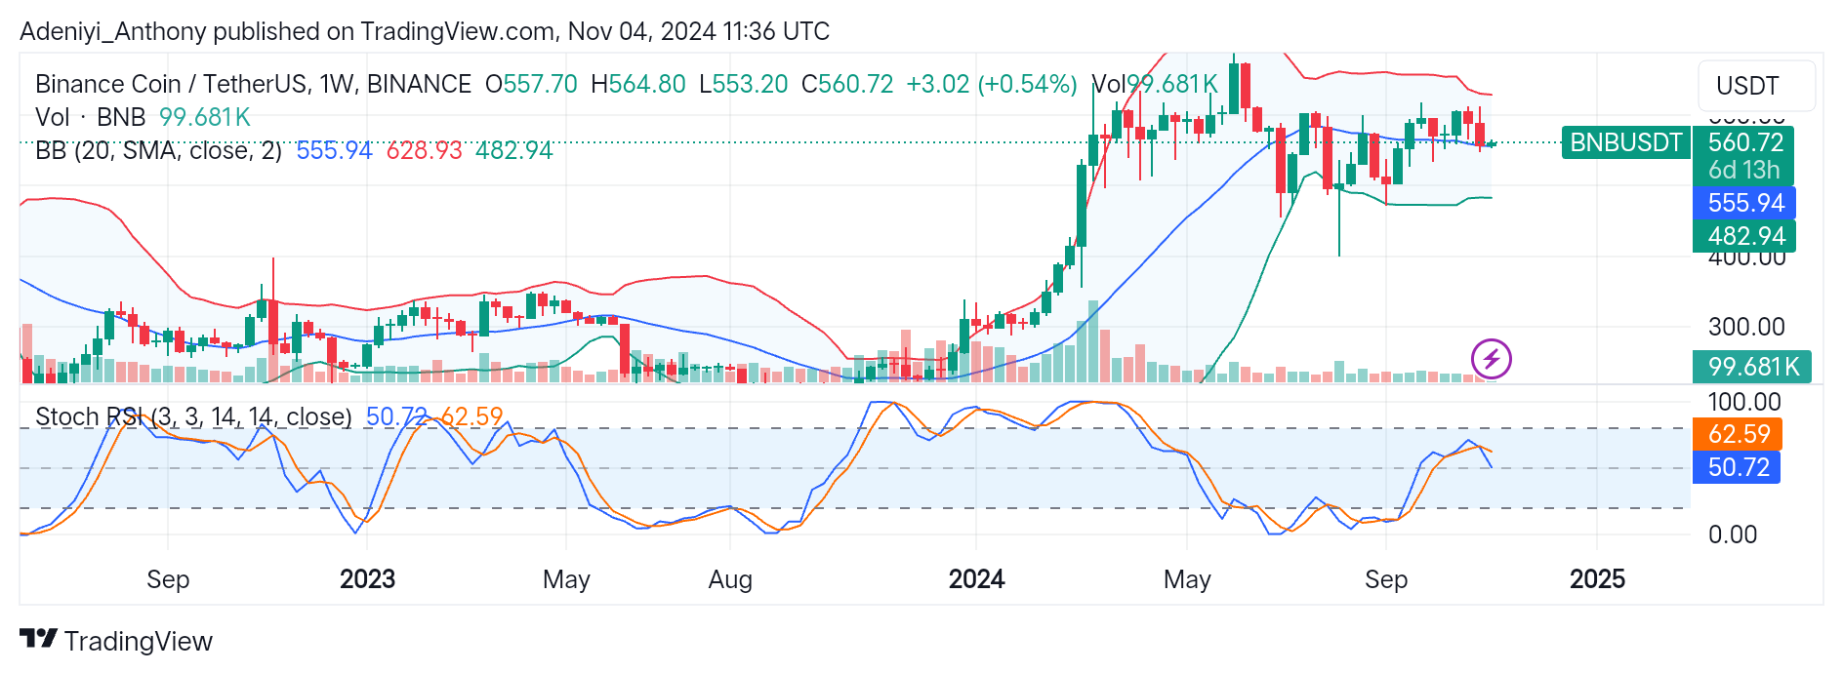Click the H564.80 high value
The width and height of the screenshot is (1843, 673).
tap(638, 84)
